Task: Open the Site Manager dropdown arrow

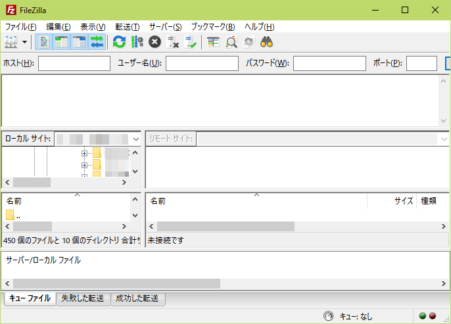Action: [x=25, y=42]
